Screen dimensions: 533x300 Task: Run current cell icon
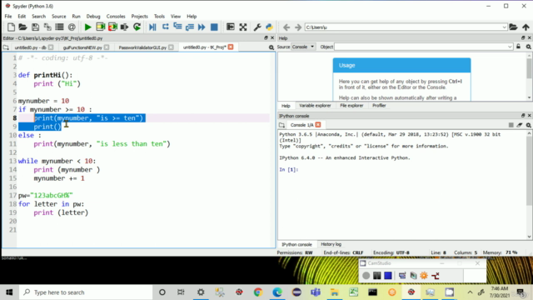[100, 27]
